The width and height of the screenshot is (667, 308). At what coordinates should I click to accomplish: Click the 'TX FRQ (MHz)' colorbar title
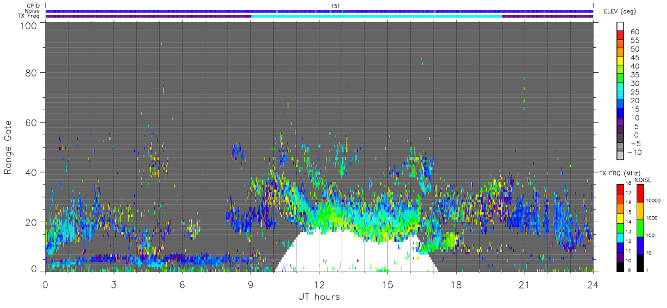[x=619, y=173]
